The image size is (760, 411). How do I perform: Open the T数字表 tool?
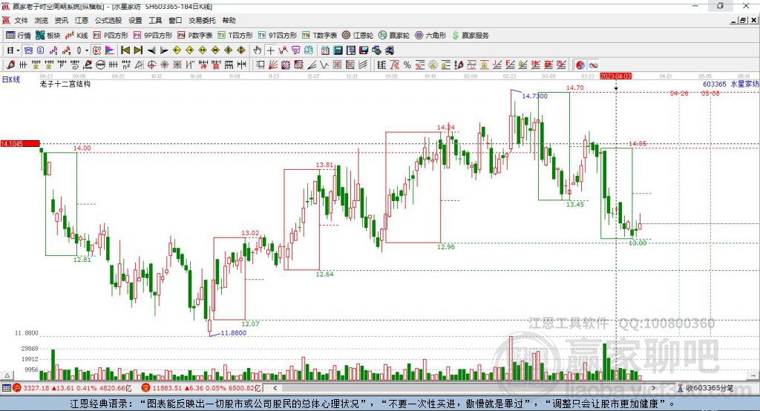click(x=319, y=36)
